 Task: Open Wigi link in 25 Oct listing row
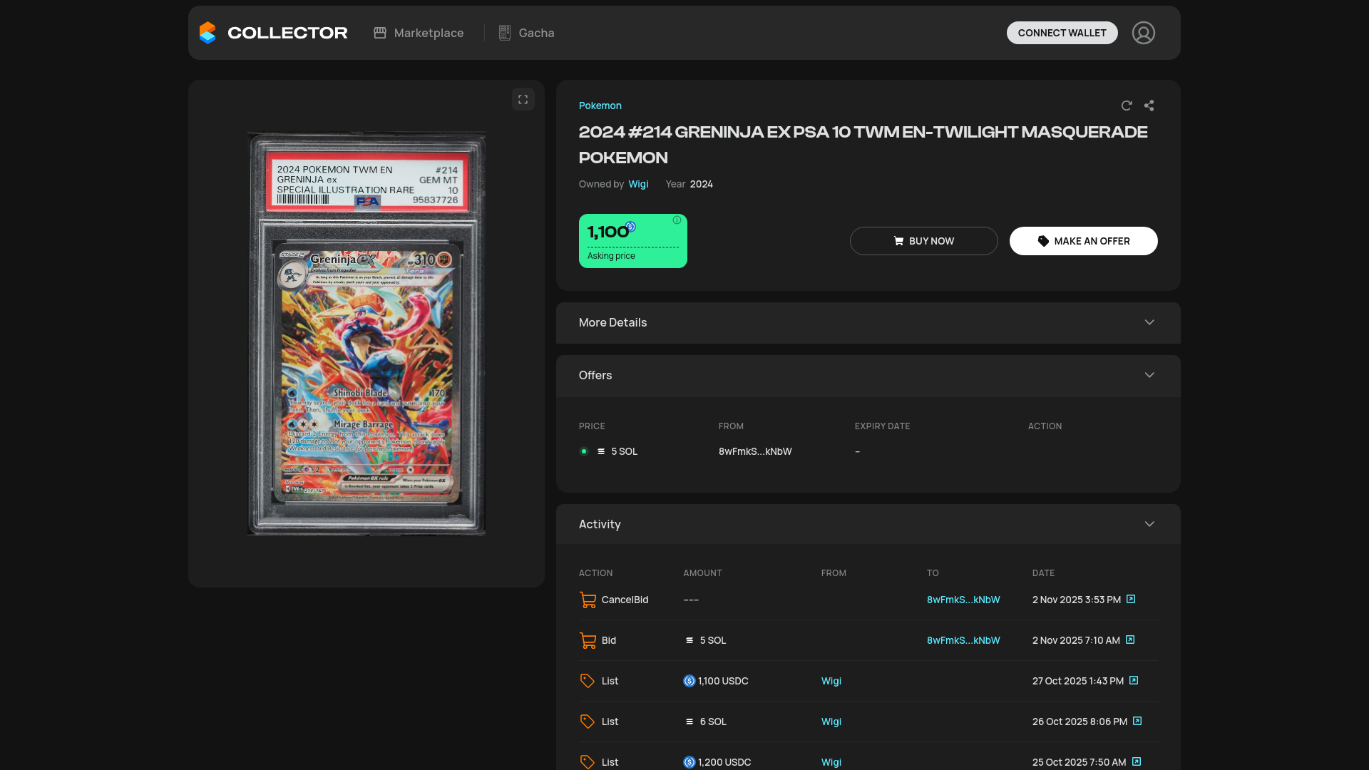(x=831, y=762)
